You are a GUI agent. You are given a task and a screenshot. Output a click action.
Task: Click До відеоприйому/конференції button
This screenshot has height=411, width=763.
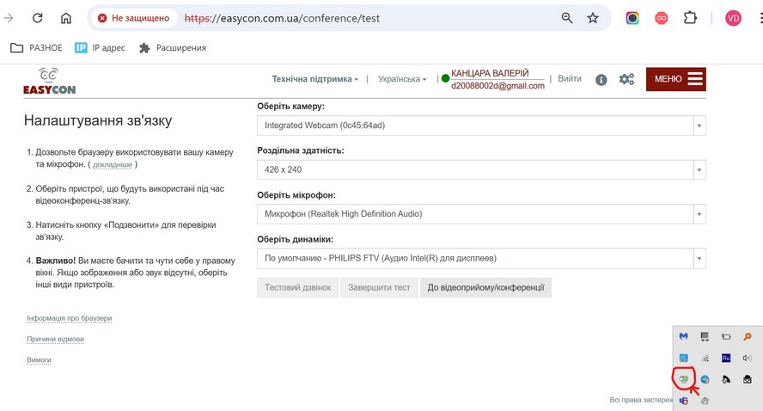(x=485, y=288)
